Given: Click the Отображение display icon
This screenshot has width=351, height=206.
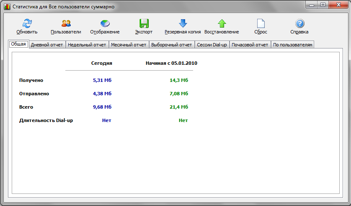Looking at the screenshot, I should 105,24.
